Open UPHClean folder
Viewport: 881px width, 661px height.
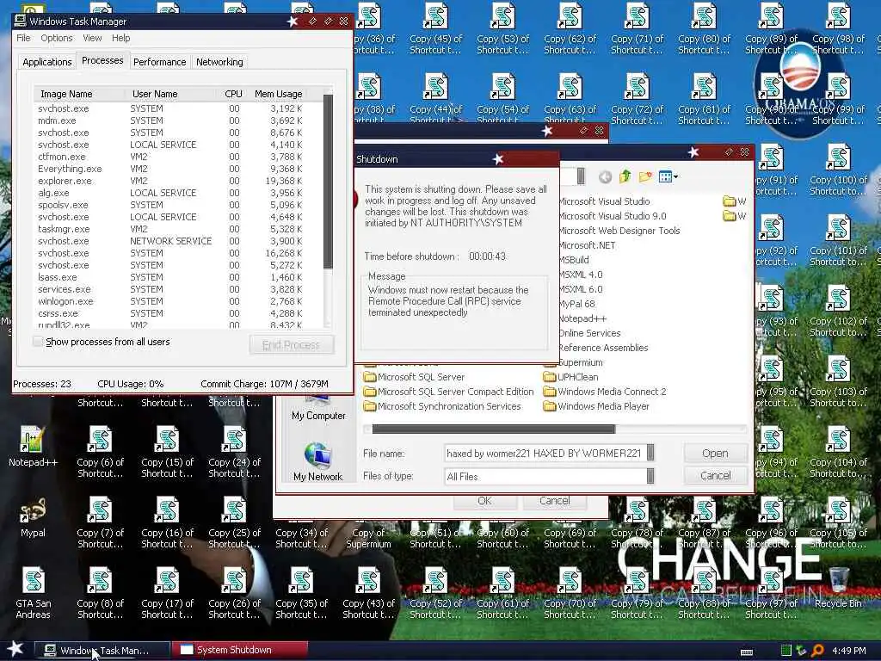pyautogui.click(x=571, y=377)
